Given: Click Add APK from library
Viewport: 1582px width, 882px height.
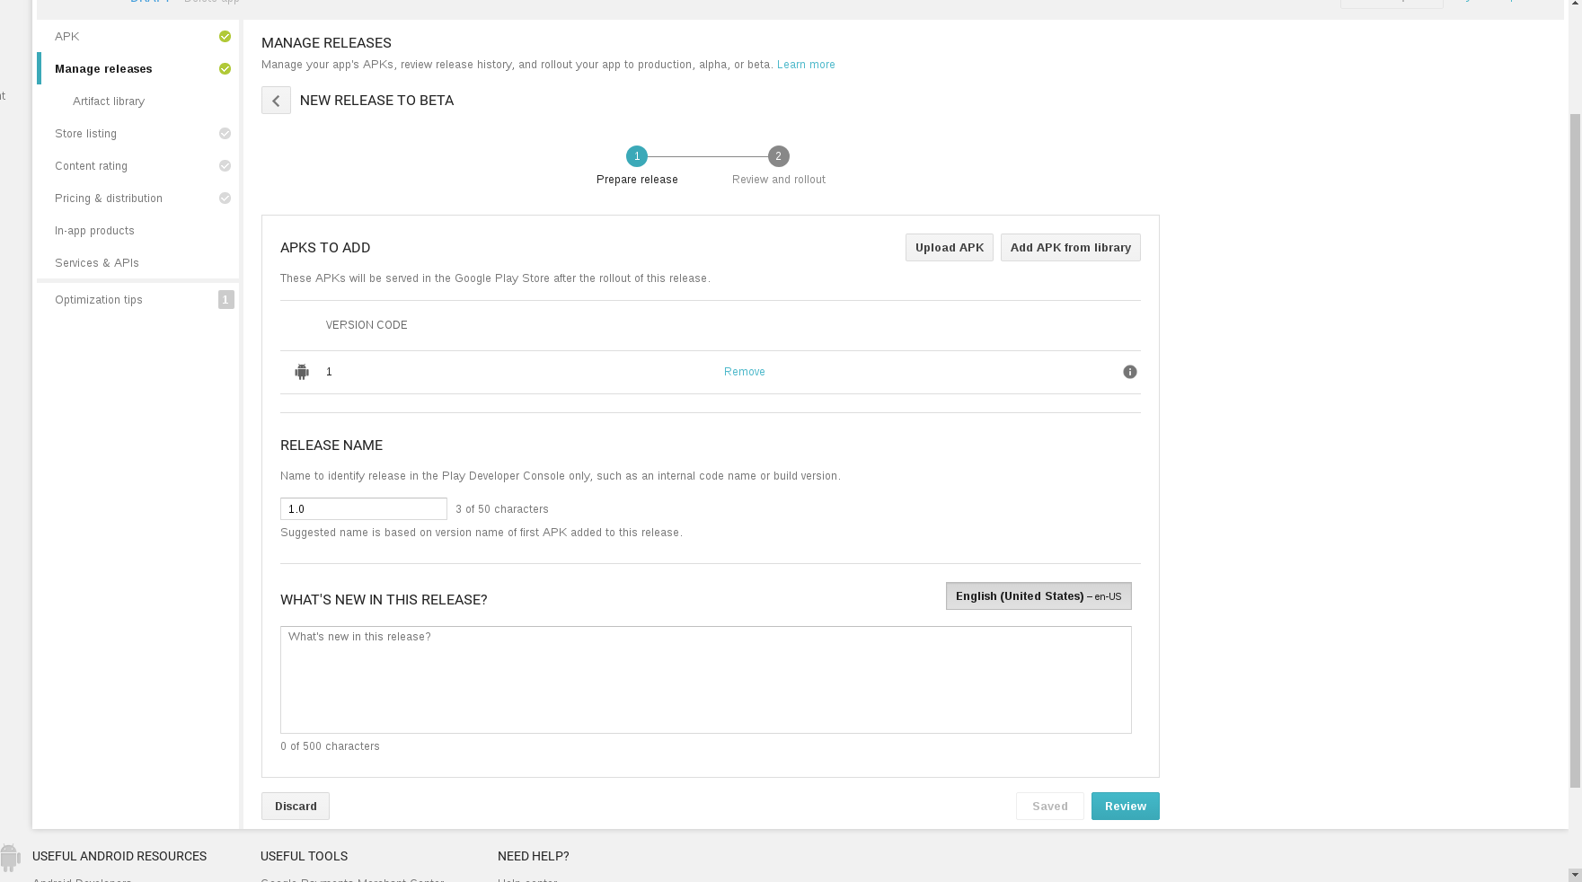Looking at the screenshot, I should (x=1071, y=248).
